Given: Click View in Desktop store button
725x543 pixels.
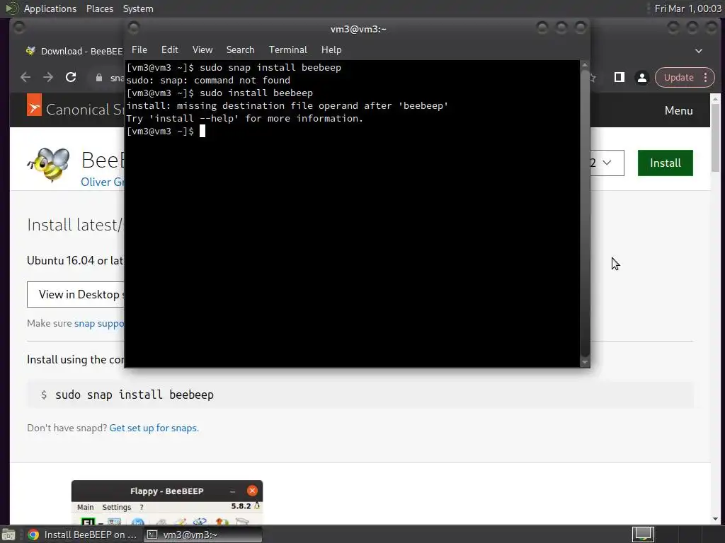Looking at the screenshot, I should (x=76, y=295).
